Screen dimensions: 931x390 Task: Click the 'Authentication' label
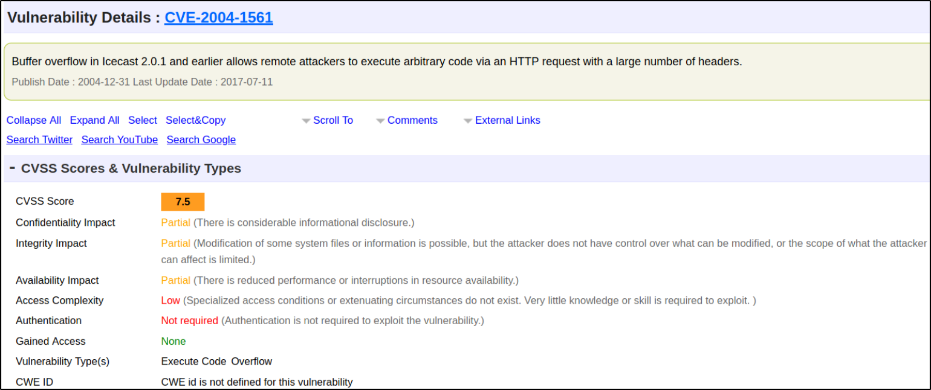point(48,320)
